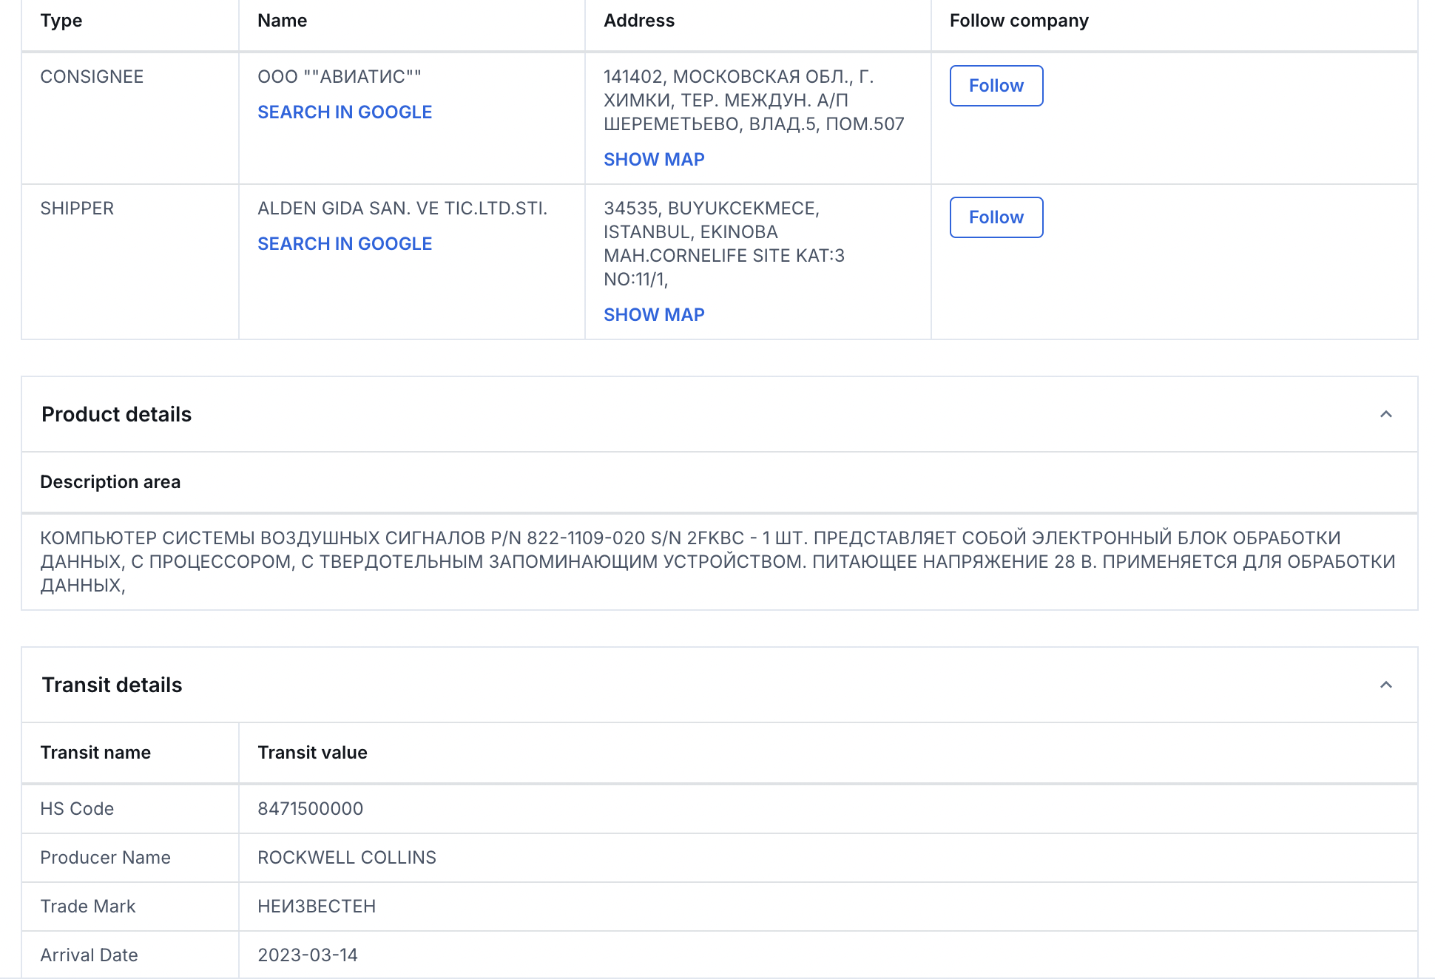This screenshot has height=979, width=1435.
Task: Select the HS Code value 8471500000
Action: point(310,809)
